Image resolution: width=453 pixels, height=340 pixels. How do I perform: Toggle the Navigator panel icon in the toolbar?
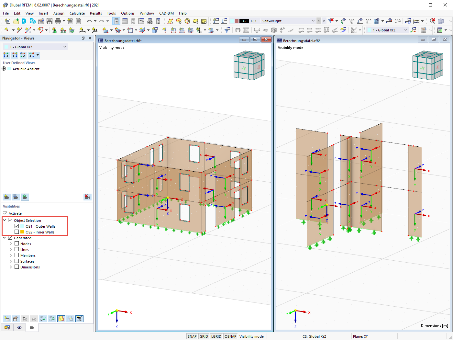tap(116, 21)
